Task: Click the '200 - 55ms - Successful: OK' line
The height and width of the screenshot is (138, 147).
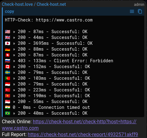Action: coord(52,102)
